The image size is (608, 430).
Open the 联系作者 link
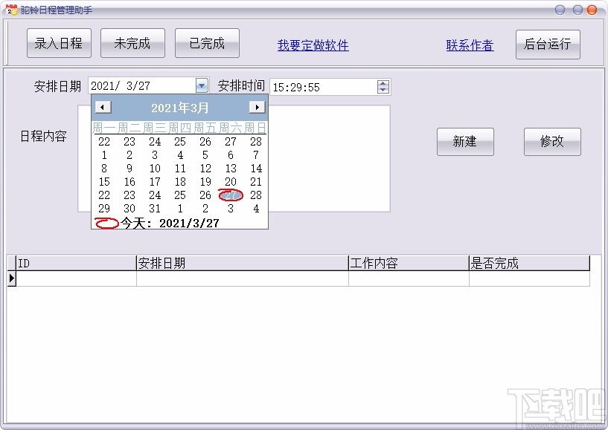click(x=470, y=45)
